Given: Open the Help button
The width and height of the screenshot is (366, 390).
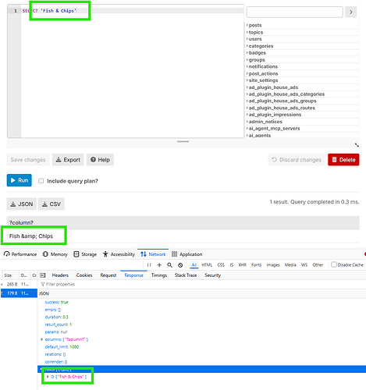Looking at the screenshot, I should (100, 160).
